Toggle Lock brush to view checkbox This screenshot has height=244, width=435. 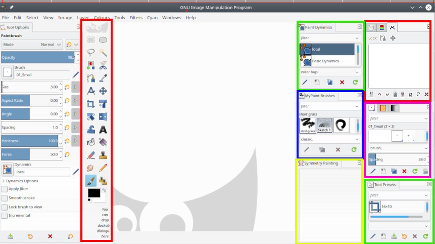5,207
